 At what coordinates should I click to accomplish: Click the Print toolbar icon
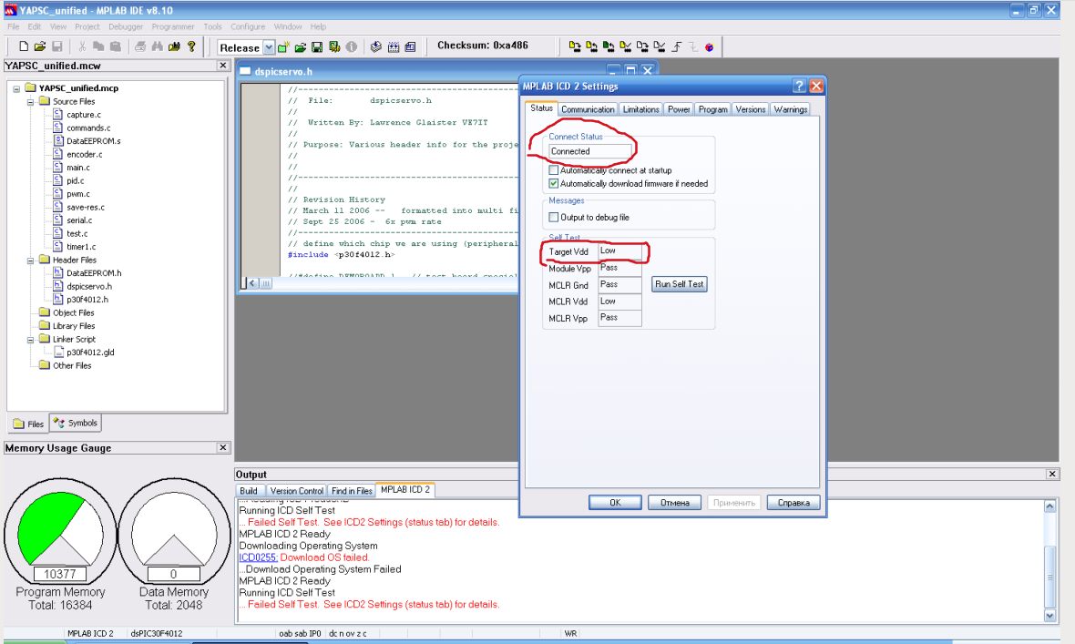[140, 46]
